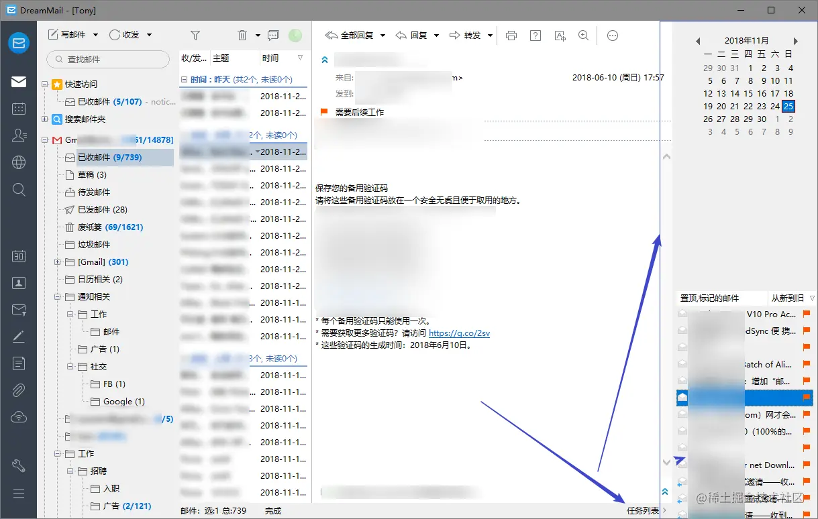The height and width of the screenshot is (519, 818).
Task: Click the green status circle icon
Action: [295, 35]
